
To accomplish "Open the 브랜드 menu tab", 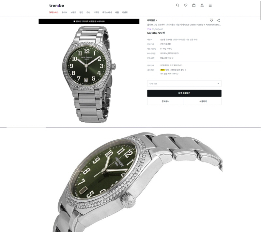I will pyautogui.click(x=73, y=12).
